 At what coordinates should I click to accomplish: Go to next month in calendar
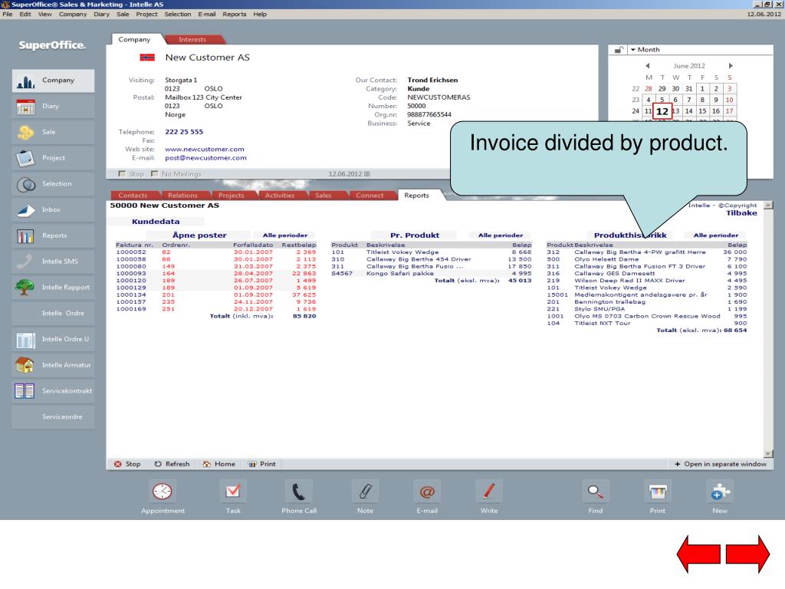coord(731,66)
